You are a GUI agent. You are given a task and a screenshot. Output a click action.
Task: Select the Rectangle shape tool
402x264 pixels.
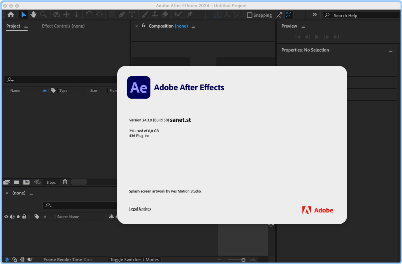pos(112,15)
